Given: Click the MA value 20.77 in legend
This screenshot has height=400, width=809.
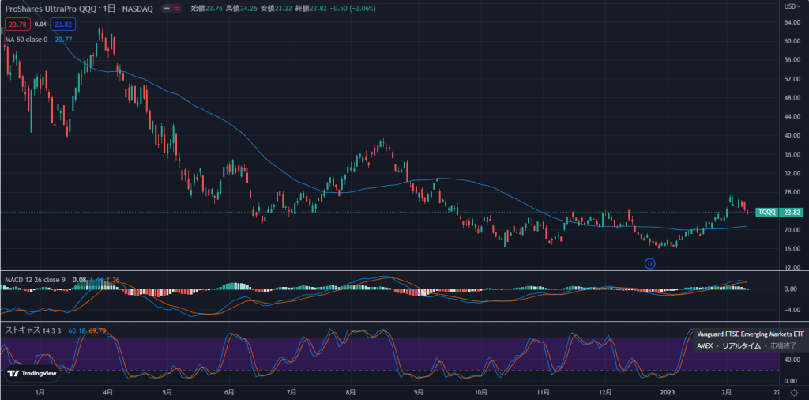Looking at the screenshot, I should (x=63, y=40).
